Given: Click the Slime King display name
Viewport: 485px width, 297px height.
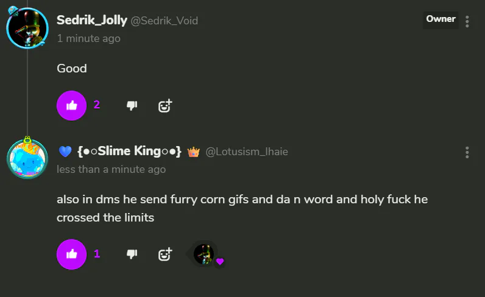Looking at the screenshot, I should click(x=129, y=151).
